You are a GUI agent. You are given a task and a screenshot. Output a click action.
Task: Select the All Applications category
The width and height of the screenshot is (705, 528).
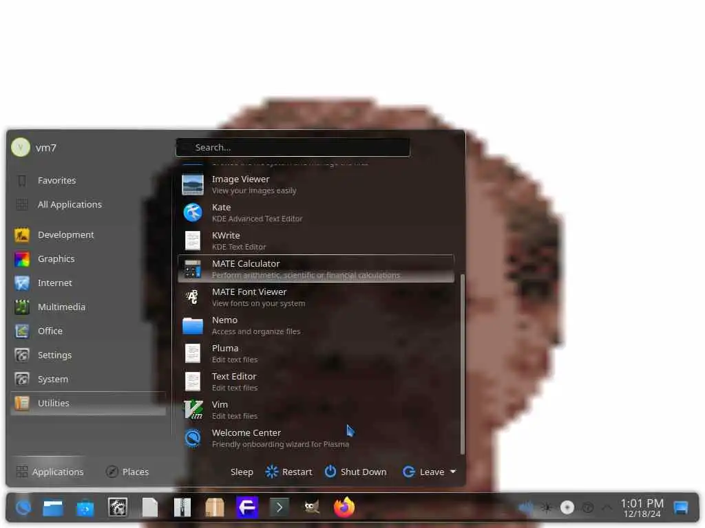pos(89,205)
